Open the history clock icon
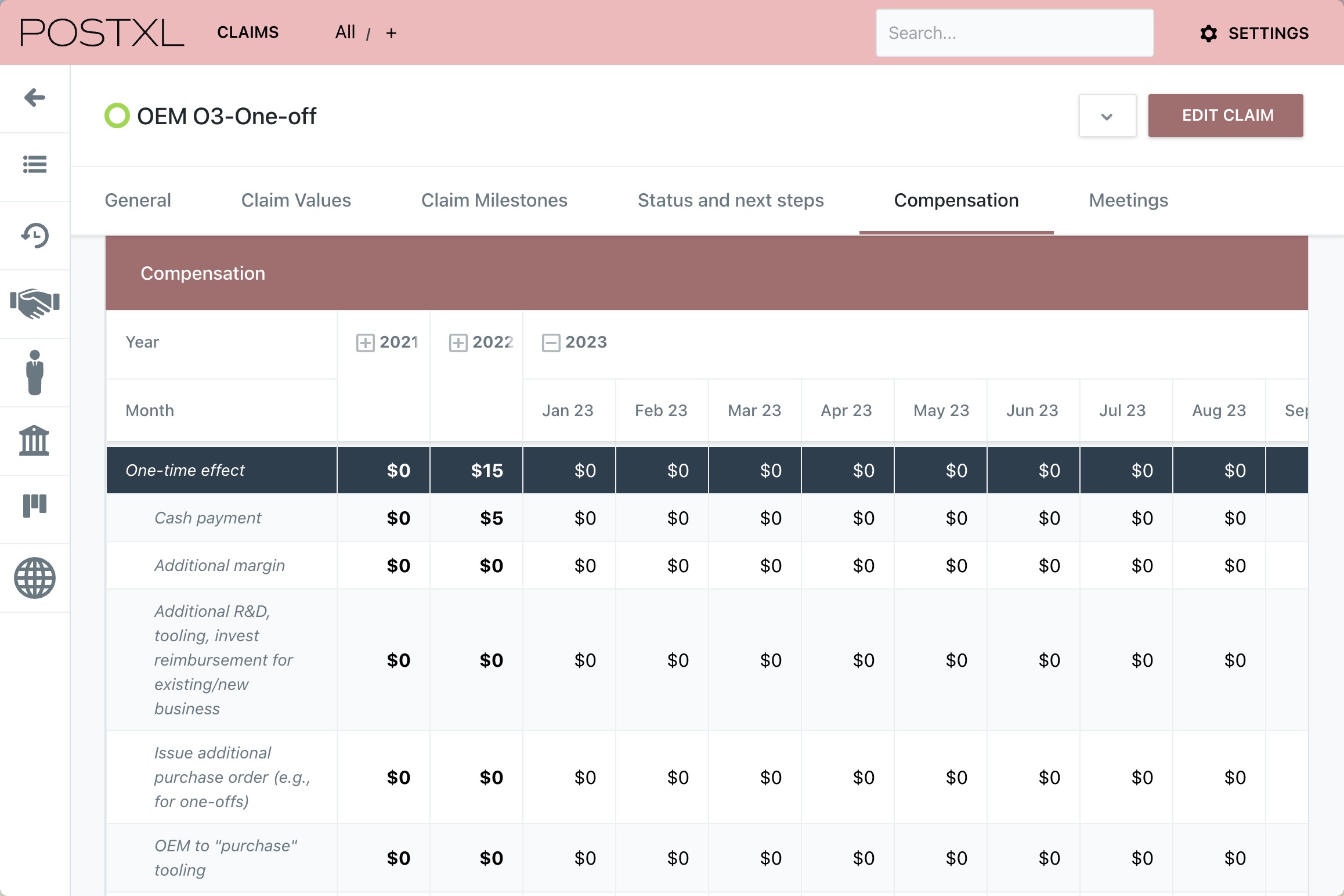This screenshot has width=1344, height=896. (35, 236)
